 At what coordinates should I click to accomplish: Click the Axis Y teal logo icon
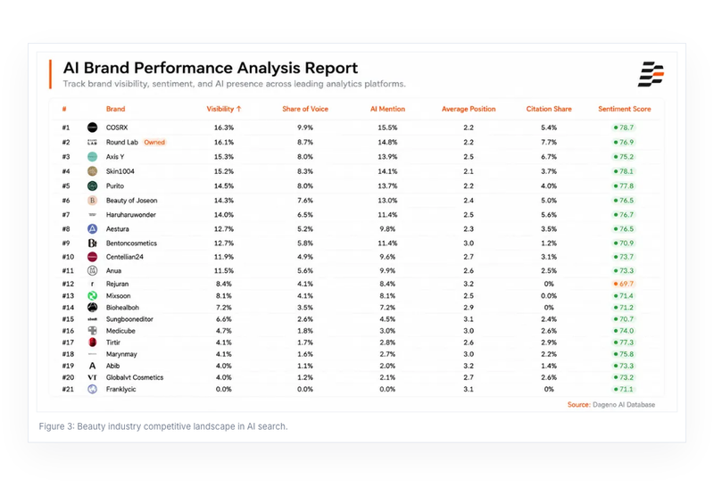92,157
